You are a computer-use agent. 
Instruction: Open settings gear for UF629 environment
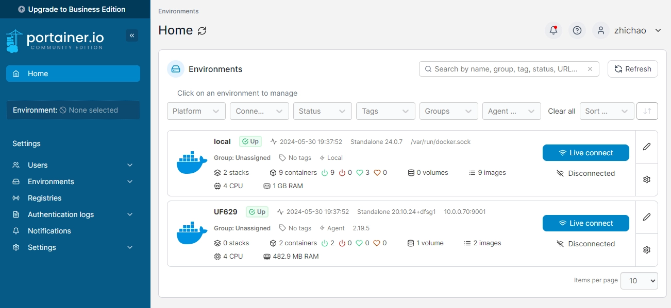[647, 250]
